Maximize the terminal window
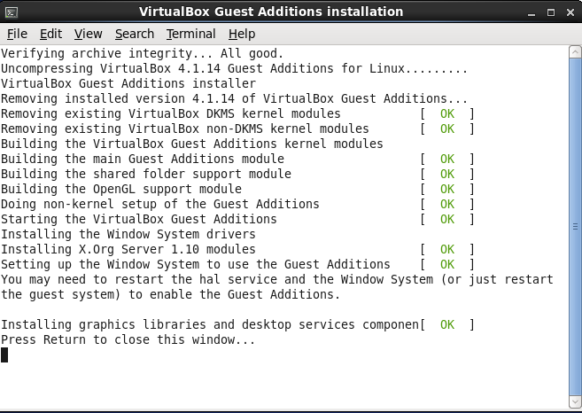The image size is (582, 413). coord(551,12)
